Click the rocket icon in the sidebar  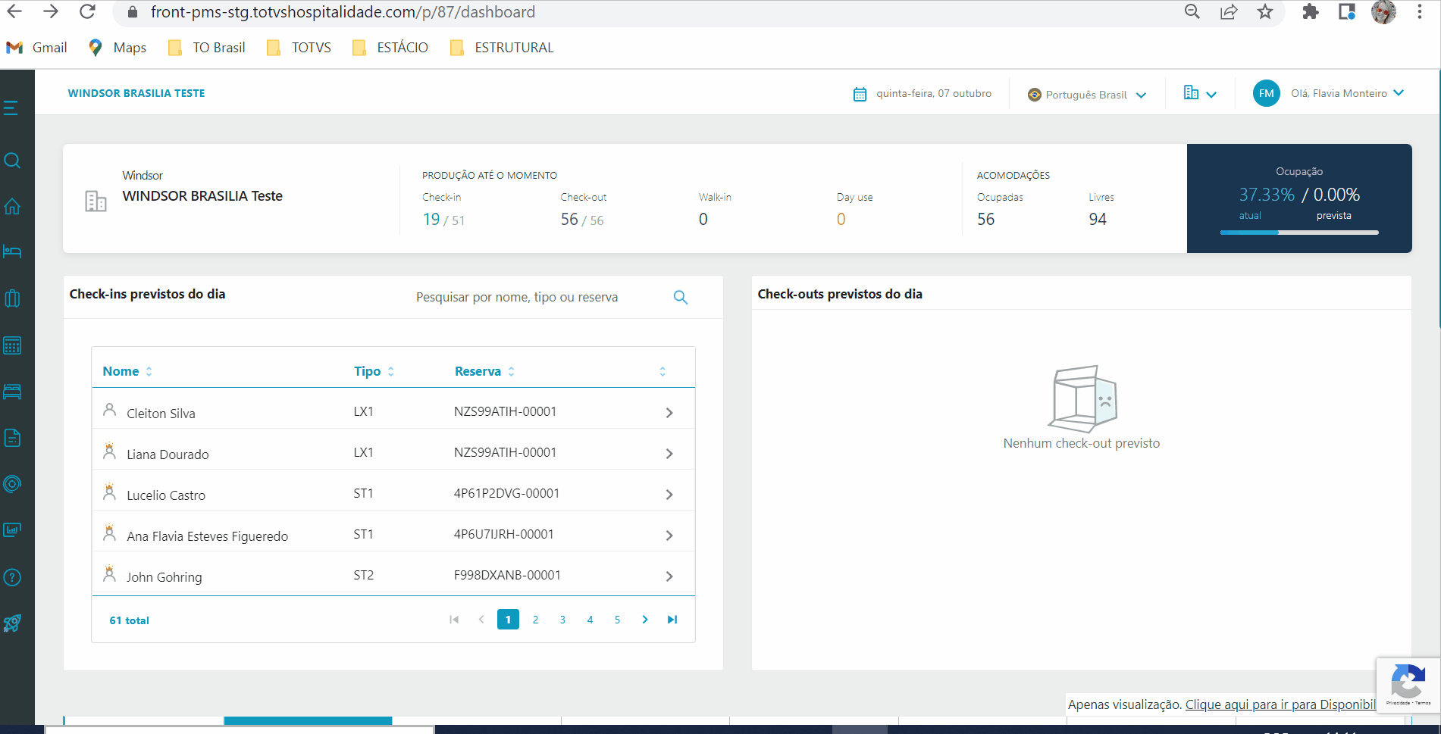12,623
